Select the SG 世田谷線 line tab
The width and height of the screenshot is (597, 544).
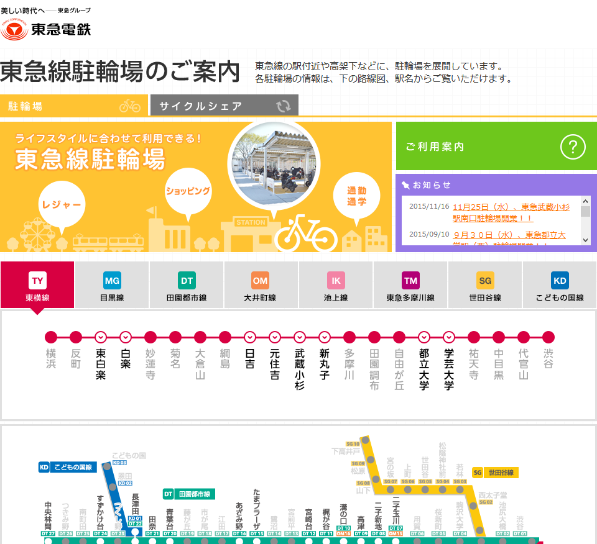[485, 285]
